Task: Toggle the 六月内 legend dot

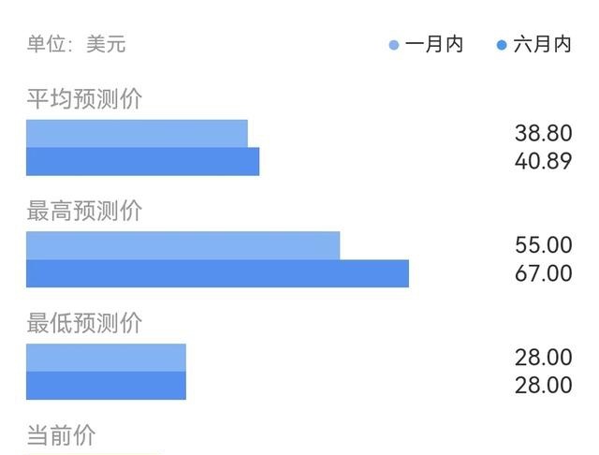Action: coord(502,45)
